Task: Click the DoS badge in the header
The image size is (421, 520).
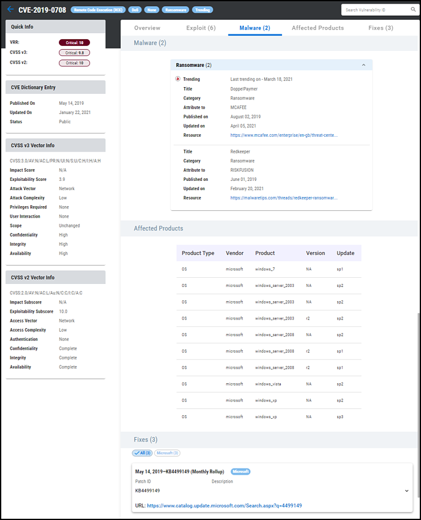Action: [135, 9]
